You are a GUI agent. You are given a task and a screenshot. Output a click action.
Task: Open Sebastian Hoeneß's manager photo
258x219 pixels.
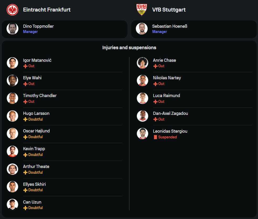click(x=142, y=29)
